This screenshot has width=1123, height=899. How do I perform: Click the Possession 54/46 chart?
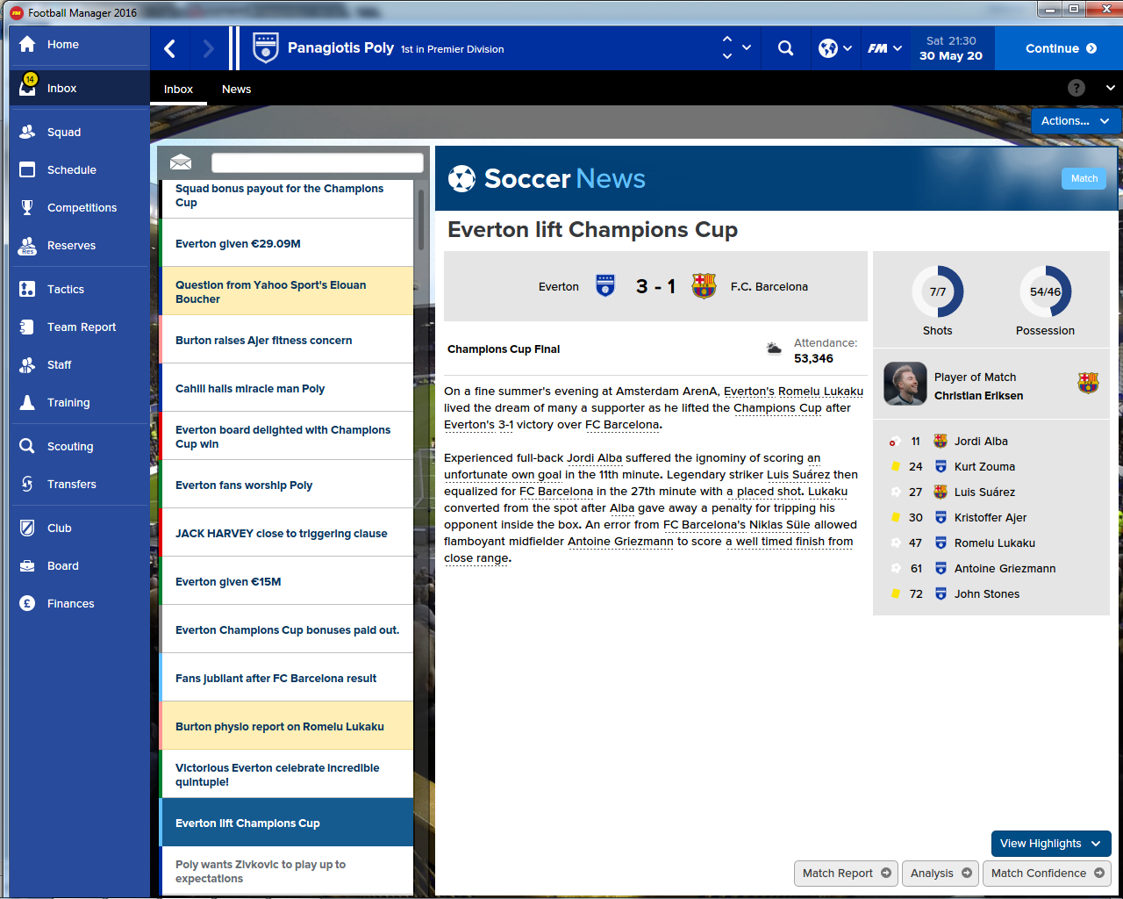1045,291
